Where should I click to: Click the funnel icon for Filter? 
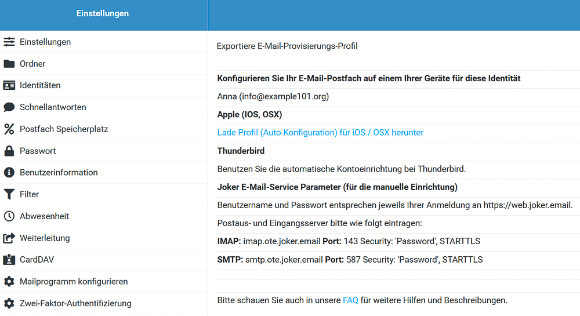click(9, 194)
